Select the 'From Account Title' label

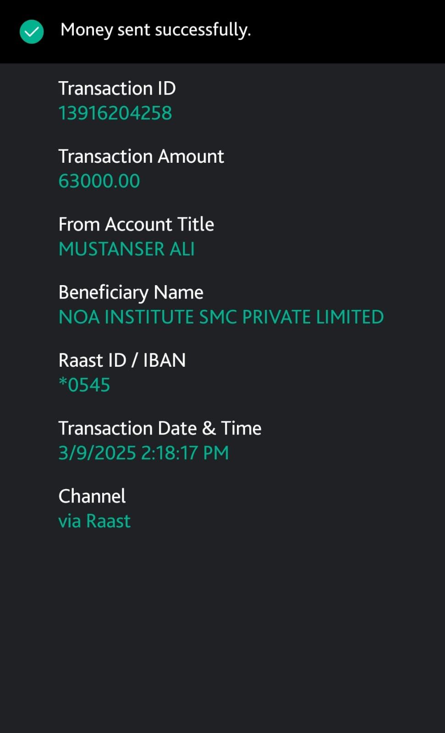pyautogui.click(x=136, y=224)
